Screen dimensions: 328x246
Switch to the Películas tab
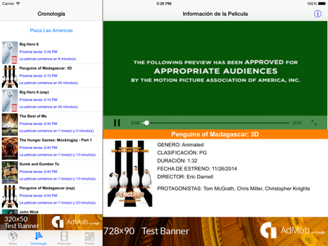coord(64,238)
